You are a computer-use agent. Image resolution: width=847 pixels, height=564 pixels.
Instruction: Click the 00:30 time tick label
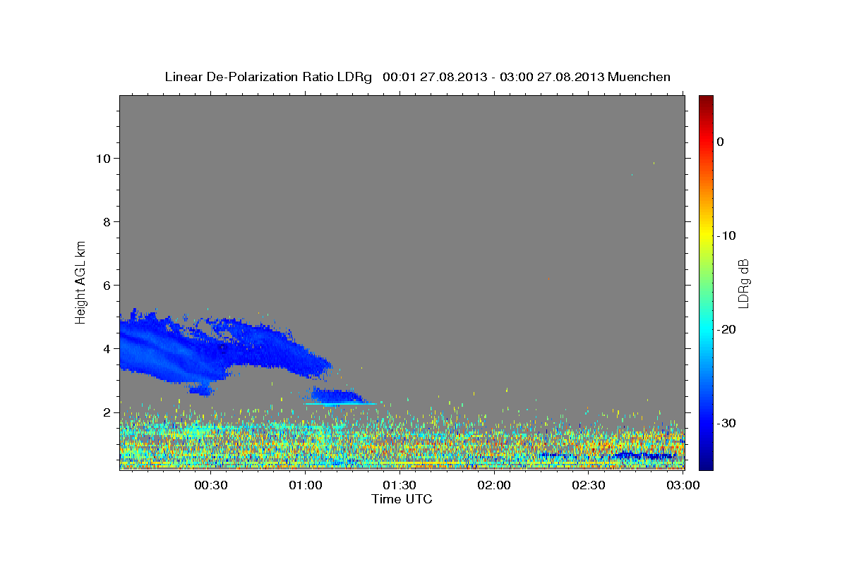[211, 485]
